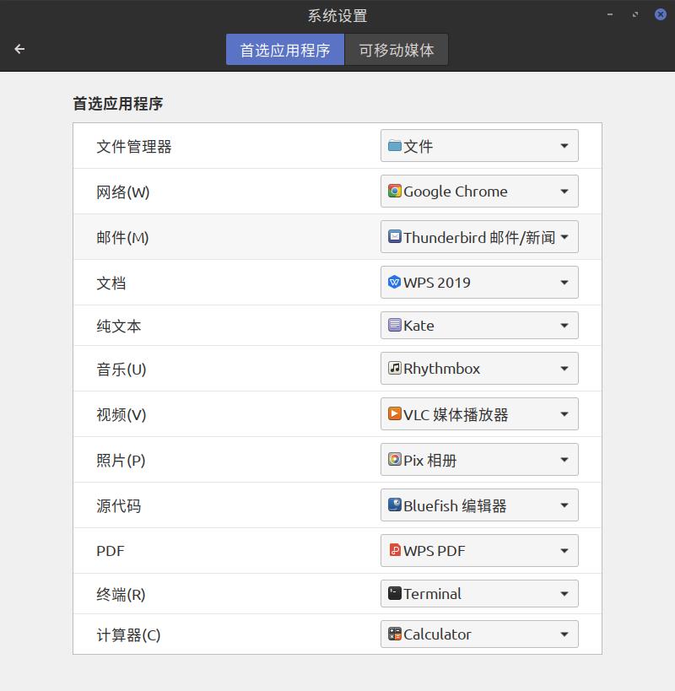
Task: Click the WPS 2019 document icon
Action: tap(394, 283)
